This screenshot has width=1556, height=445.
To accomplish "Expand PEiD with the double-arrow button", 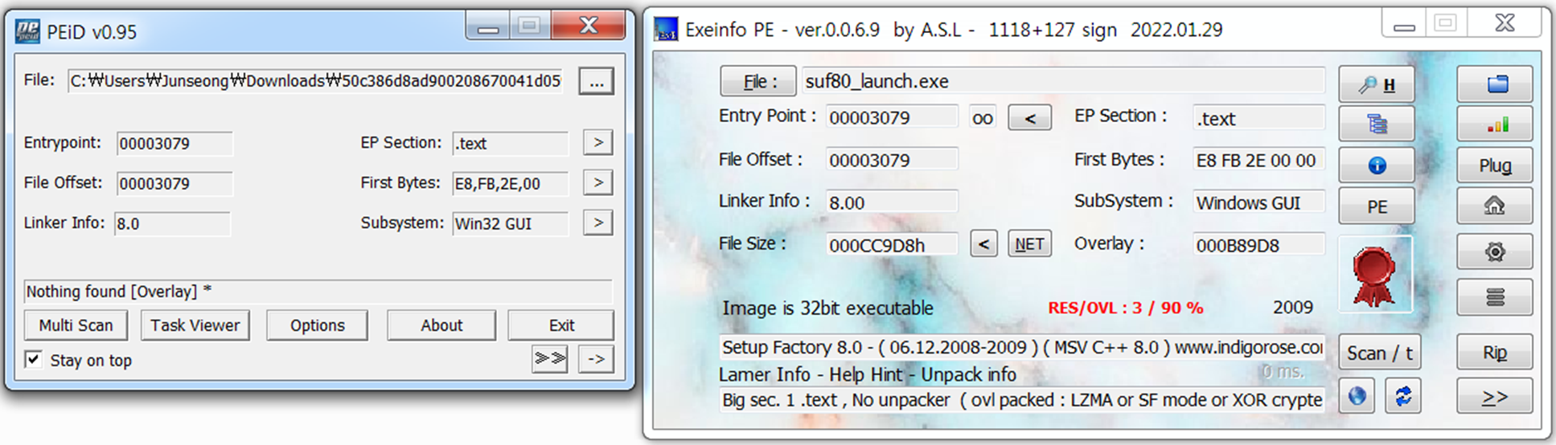I will pos(550,359).
